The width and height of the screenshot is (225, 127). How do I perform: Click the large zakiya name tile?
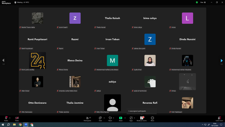click(112, 81)
